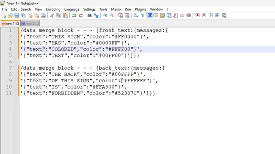The height and width of the screenshot is (154, 275).
Task: Toggle synchronize horizontal scrolling
Action: pos(127,15)
